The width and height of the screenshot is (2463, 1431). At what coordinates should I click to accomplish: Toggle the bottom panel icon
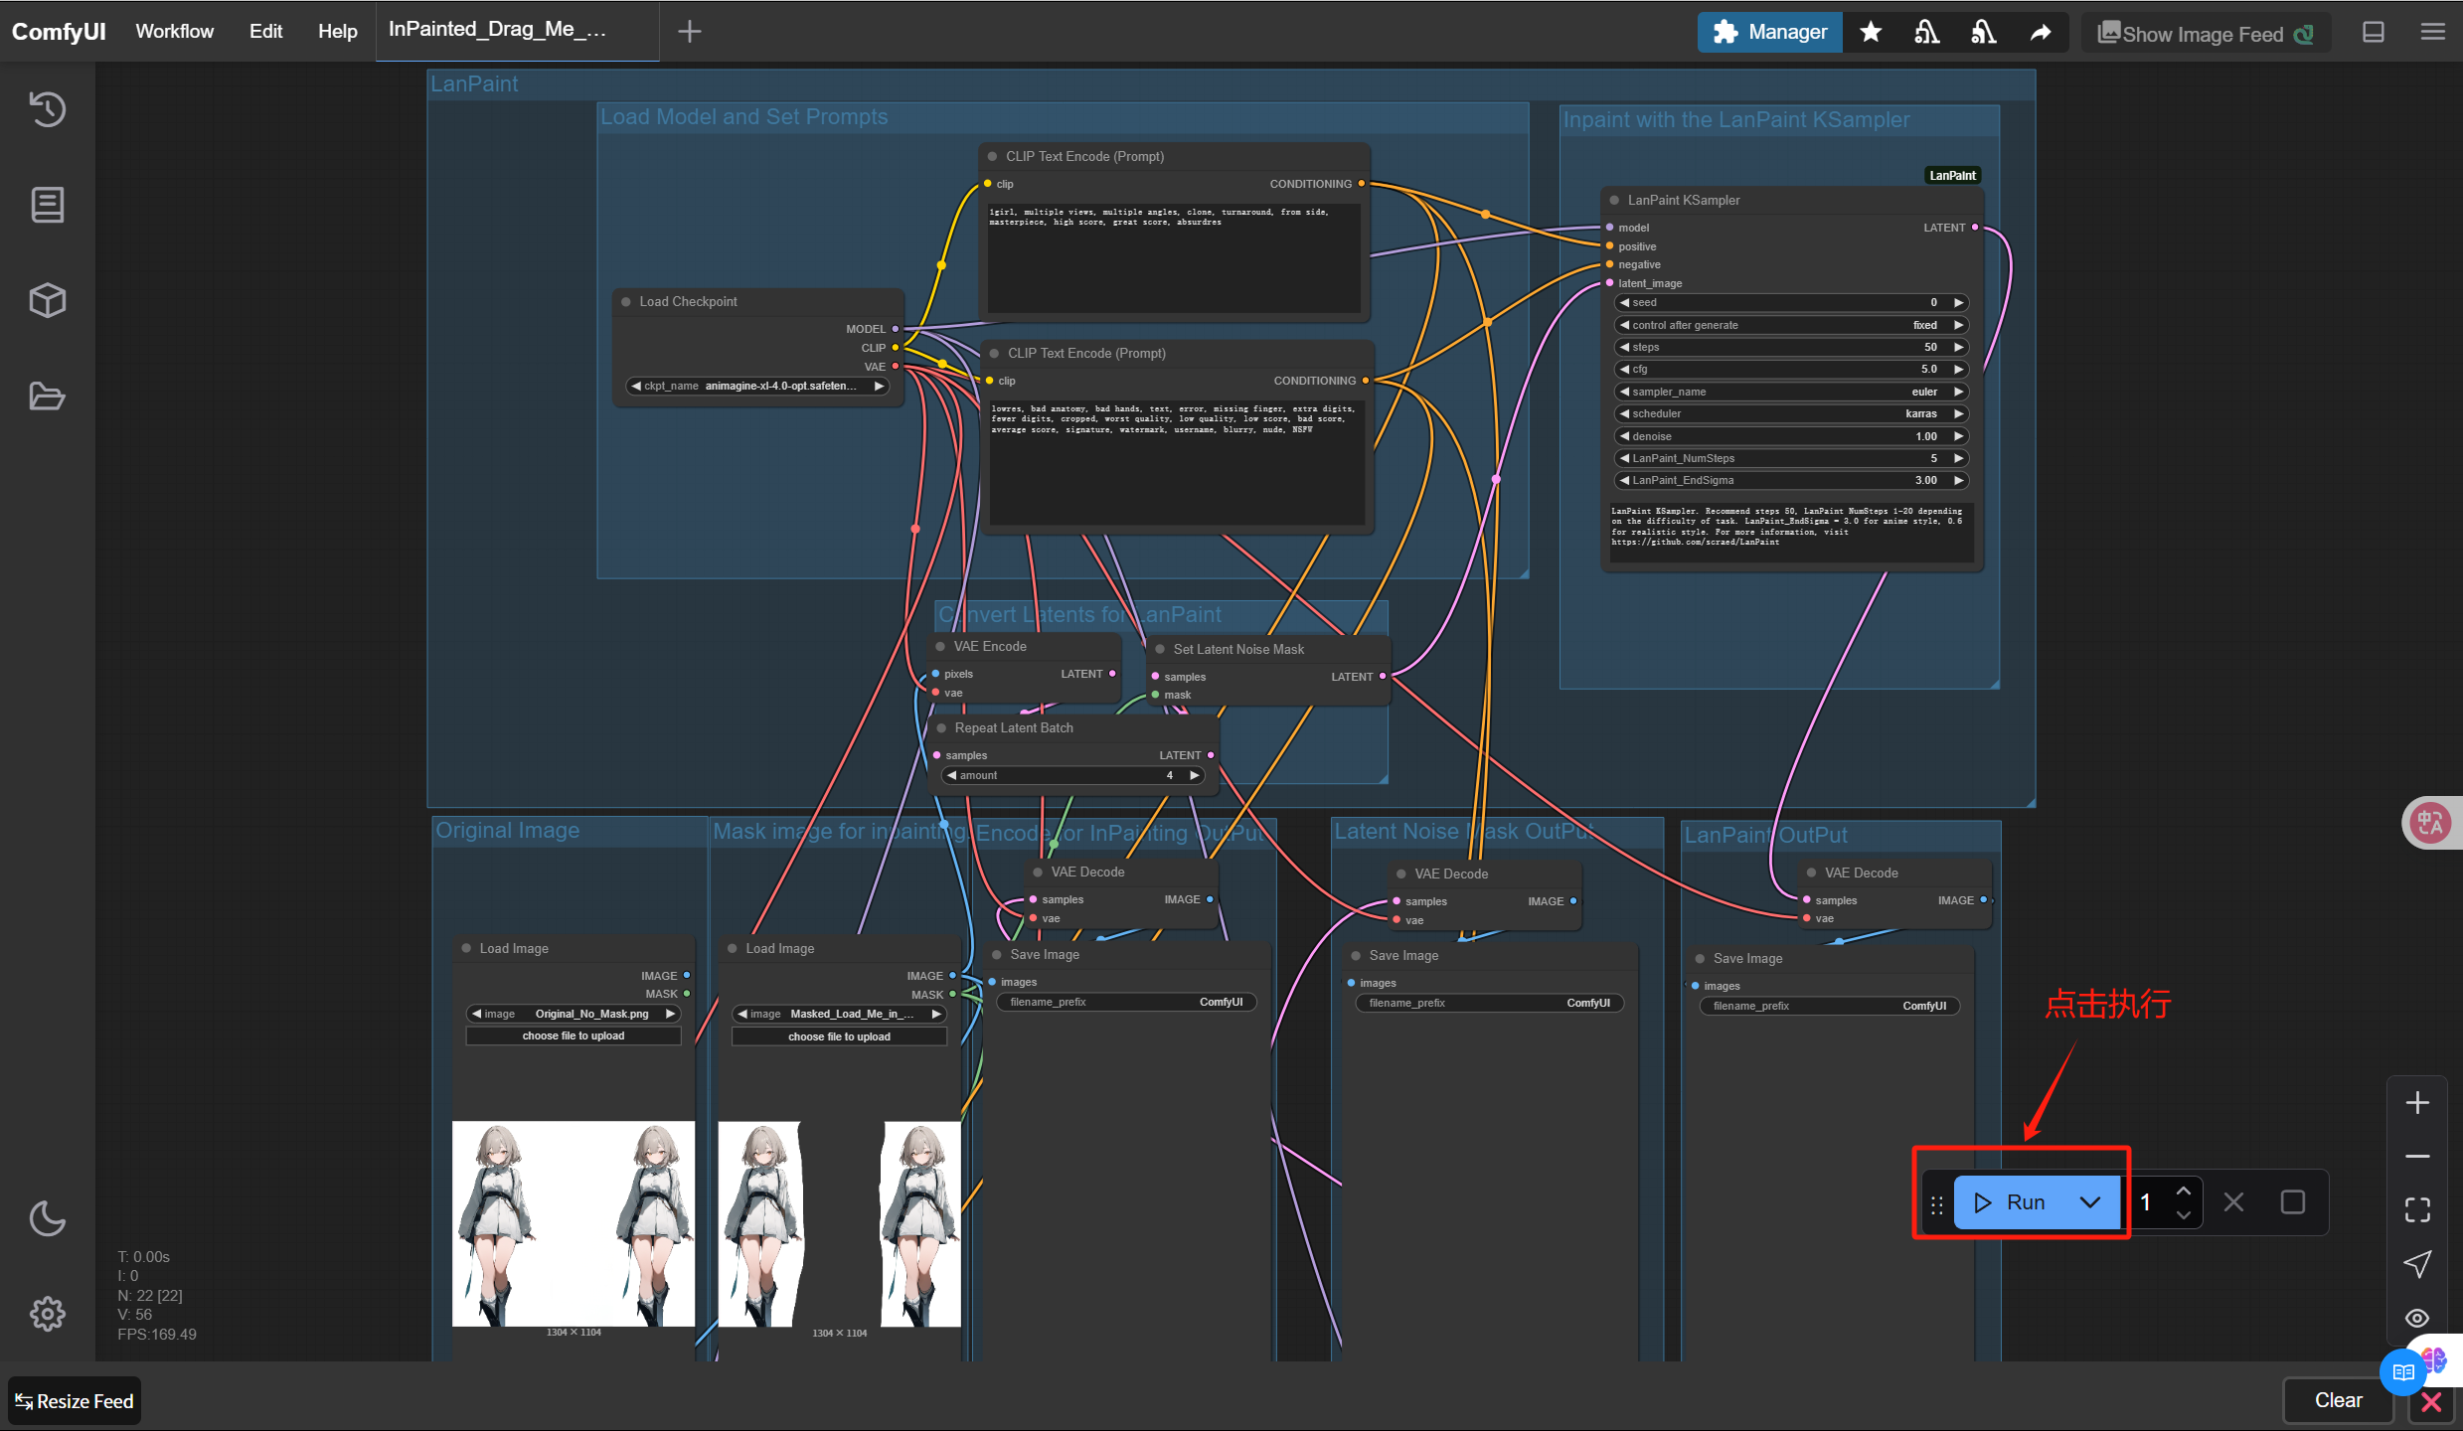tap(2374, 32)
